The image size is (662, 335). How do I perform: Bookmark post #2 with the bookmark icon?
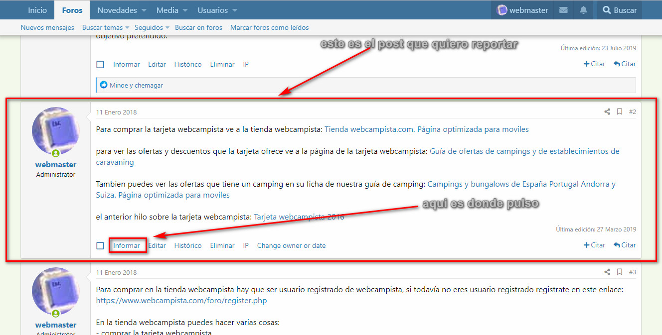pos(620,112)
